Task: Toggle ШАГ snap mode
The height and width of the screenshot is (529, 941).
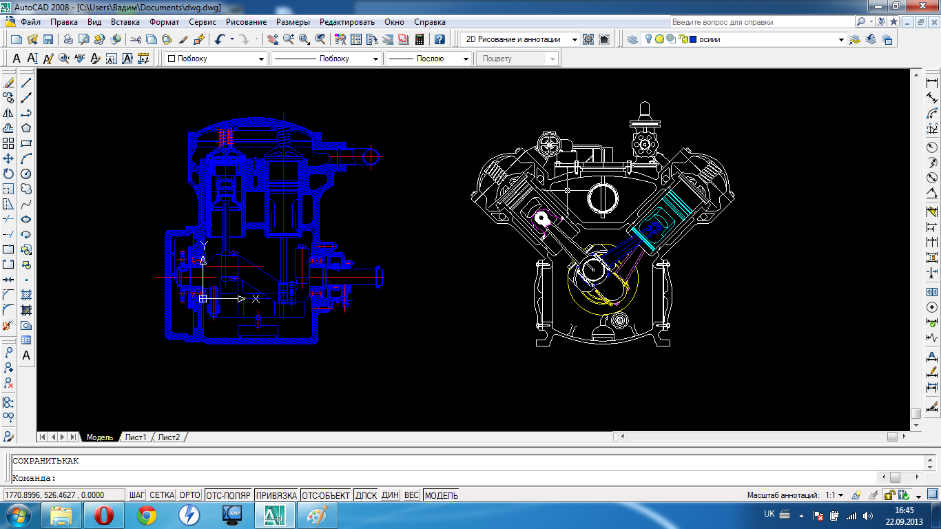Action: [137, 495]
